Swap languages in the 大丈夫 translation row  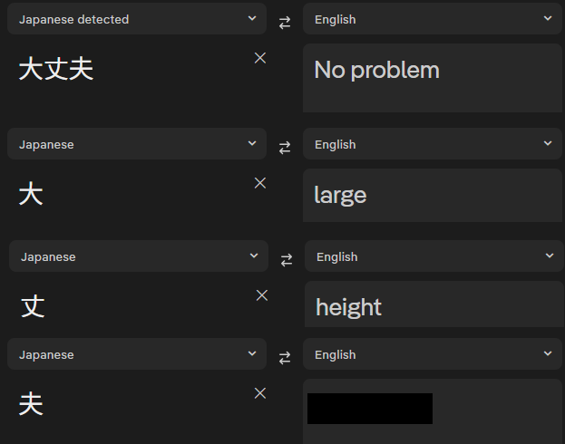pyautogui.click(x=285, y=23)
